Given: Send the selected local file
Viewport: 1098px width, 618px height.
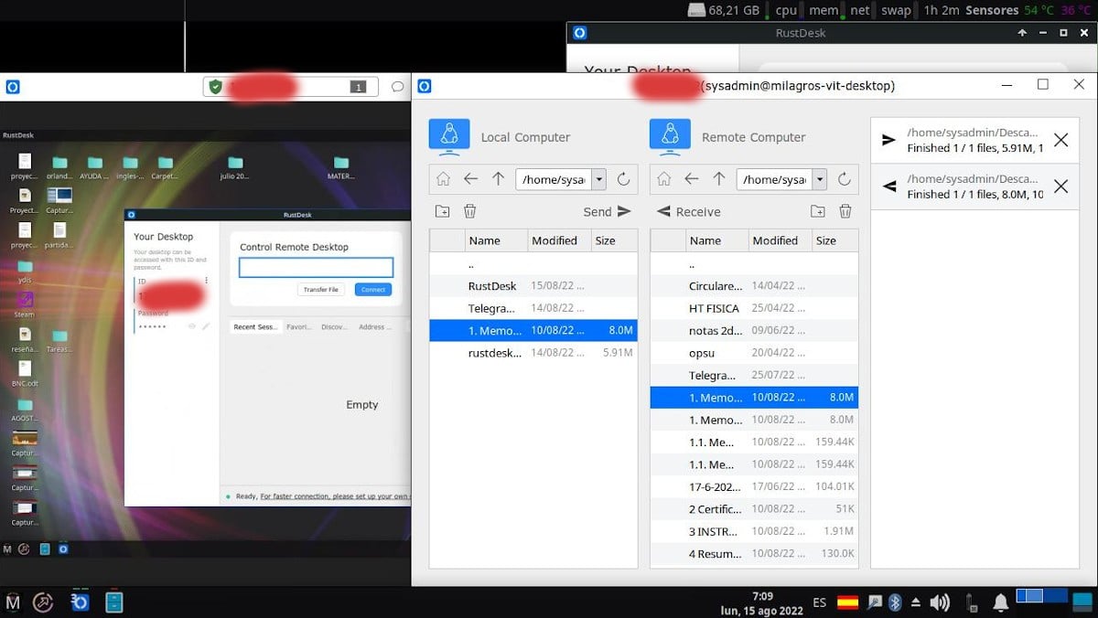Looking at the screenshot, I should pos(608,211).
